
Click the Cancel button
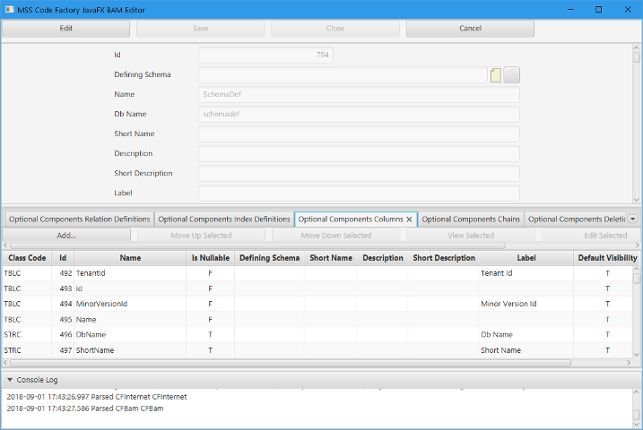pyautogui.click(x=470, y=29)
